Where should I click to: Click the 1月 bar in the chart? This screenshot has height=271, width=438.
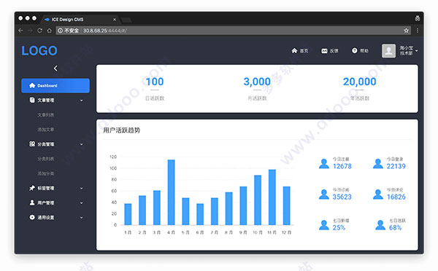(128, 214)
